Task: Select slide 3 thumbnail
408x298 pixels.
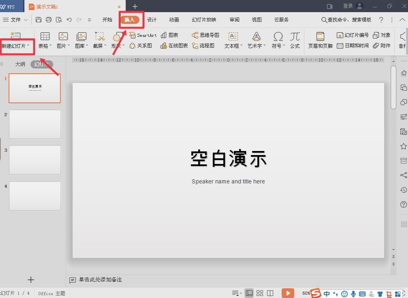Action: coord(35,160)
